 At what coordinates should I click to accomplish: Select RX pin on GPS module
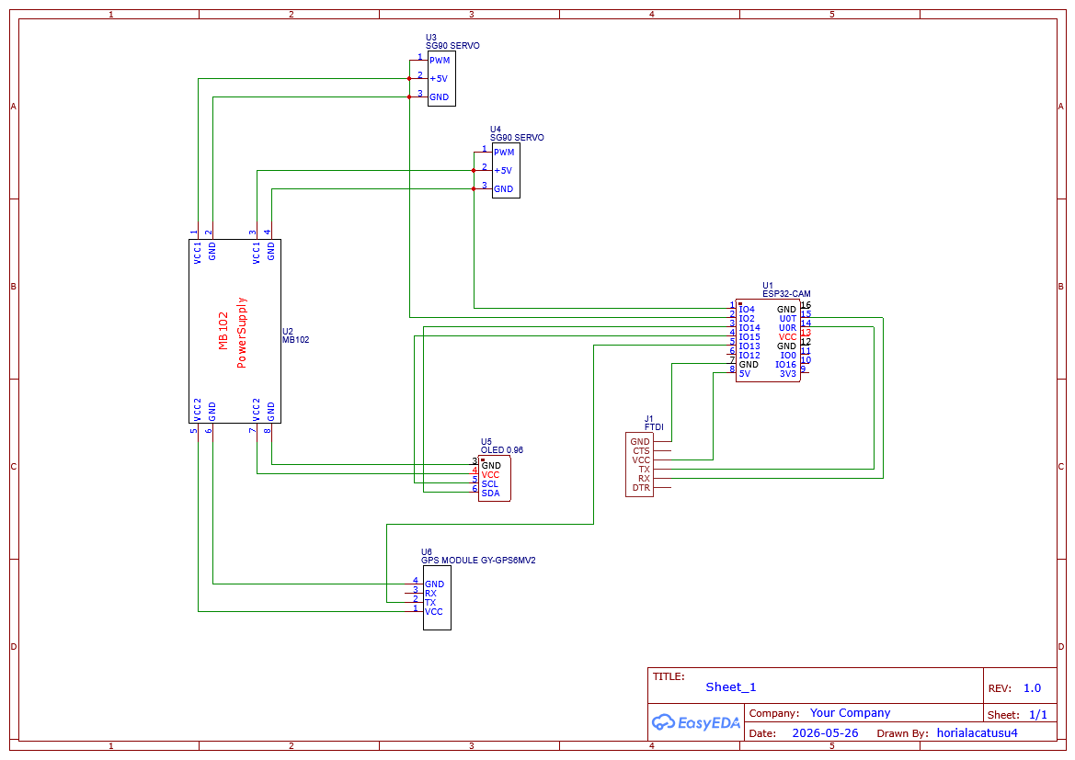430,595
